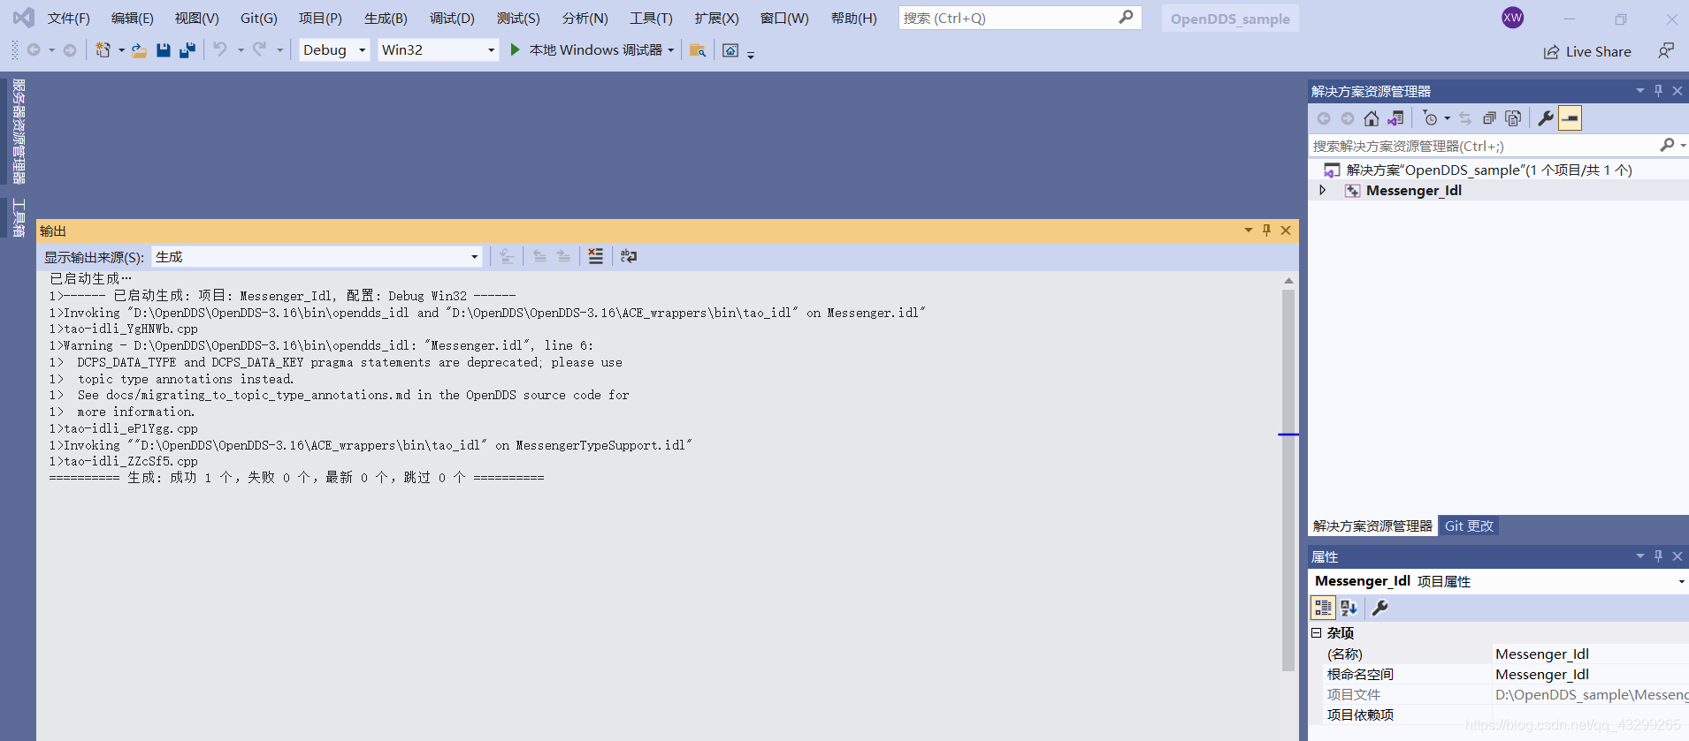Viewport: 1689px width, 741px height.
Task: Click the 根命名空间 property row
Action: (x=1499, y=674)
